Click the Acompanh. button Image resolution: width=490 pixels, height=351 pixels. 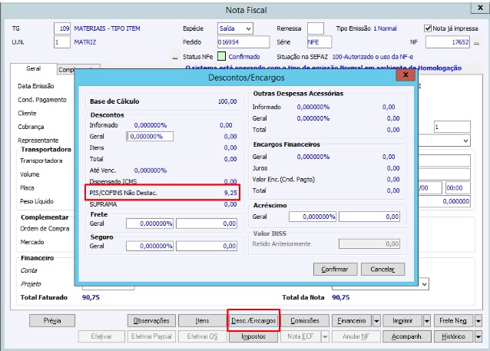(x=407, y=336)
